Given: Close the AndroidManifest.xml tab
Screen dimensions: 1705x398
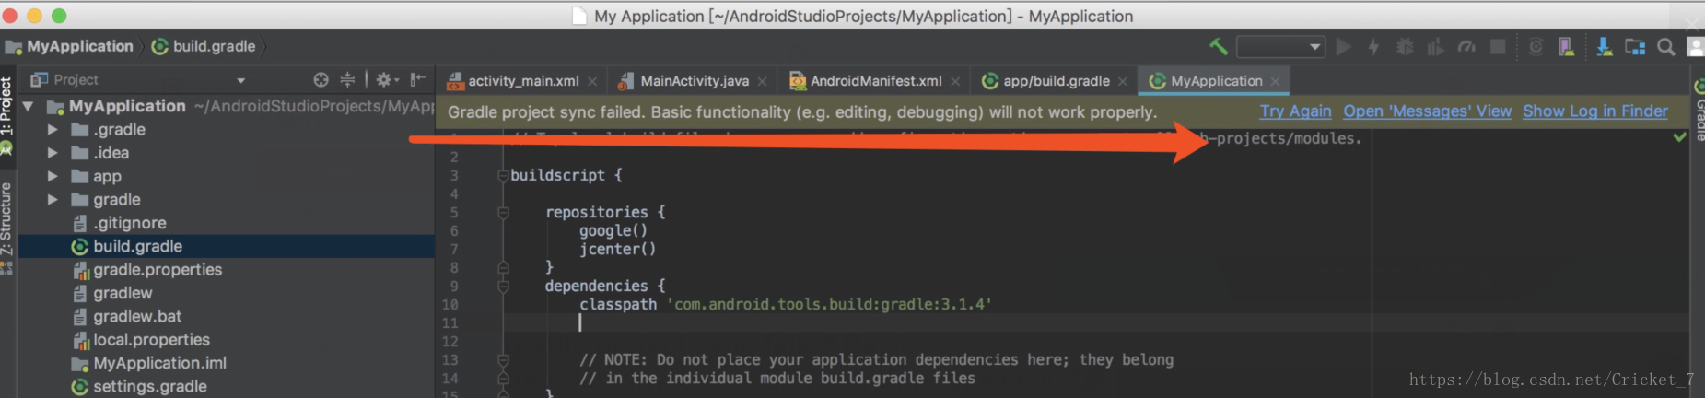Looking at the screenshot, I should pos(955,81).
